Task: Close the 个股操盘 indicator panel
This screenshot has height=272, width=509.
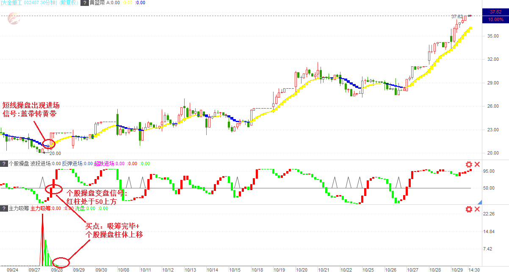Action: pyautogui.click(x=477, y=165)
